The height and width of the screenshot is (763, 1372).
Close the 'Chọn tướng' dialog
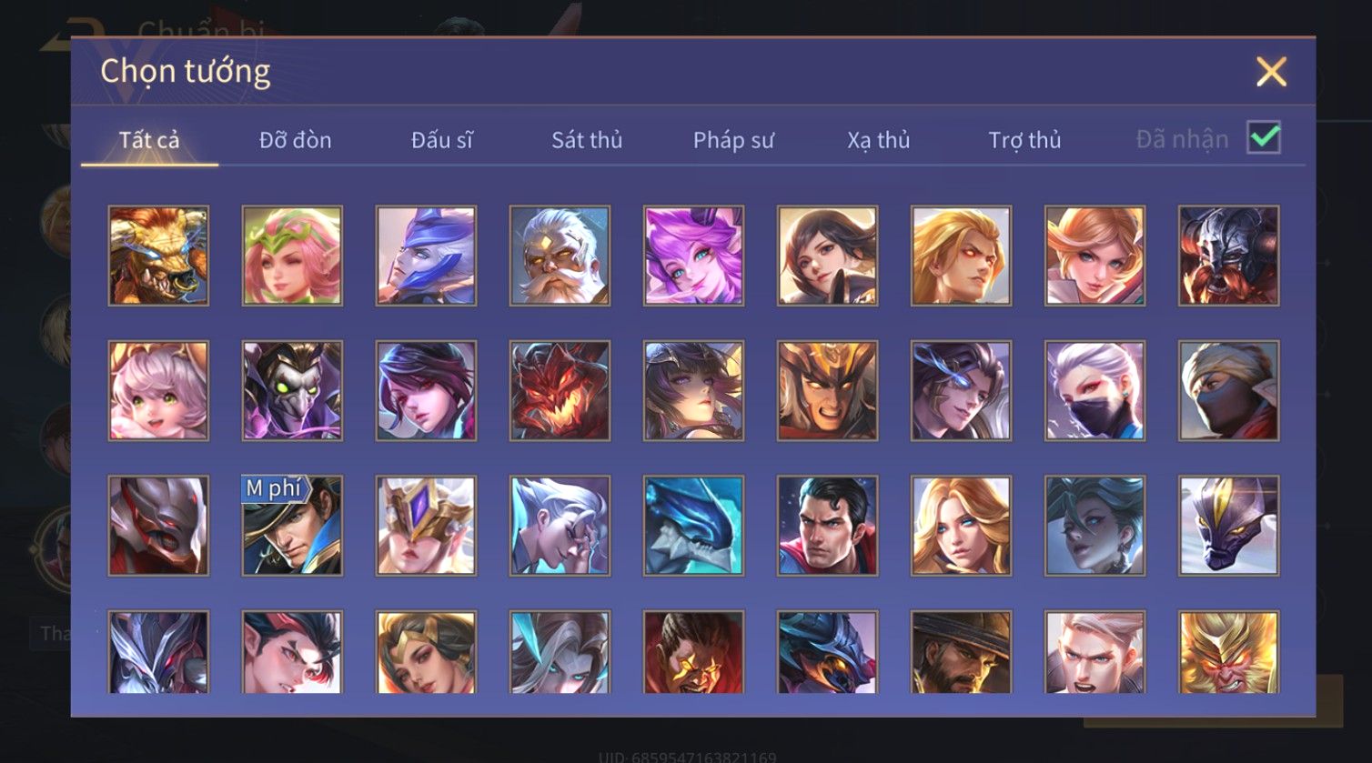pos(1271,71)
